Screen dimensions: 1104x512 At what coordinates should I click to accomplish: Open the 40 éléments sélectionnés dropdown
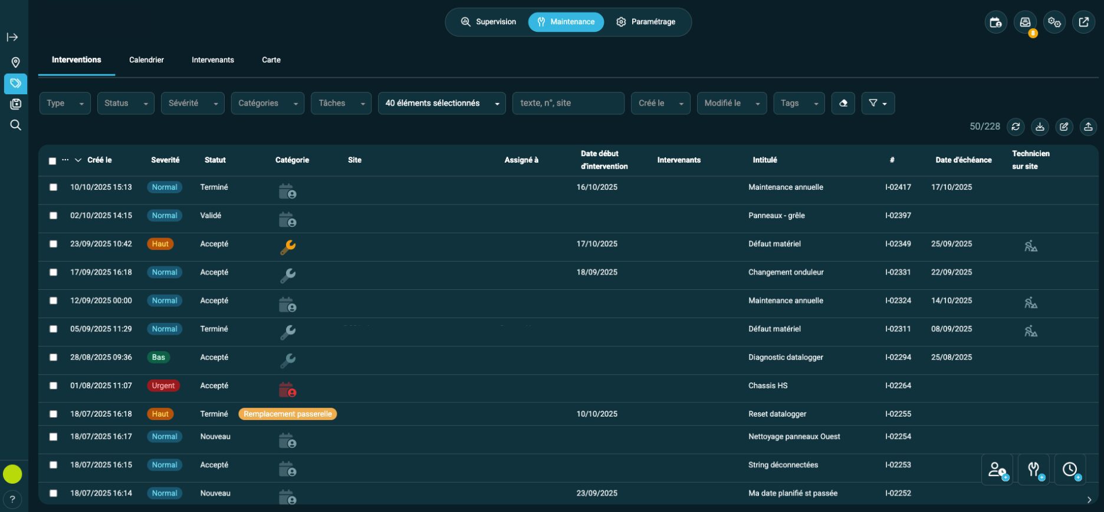pyautogui.click(x=441, y=103)
